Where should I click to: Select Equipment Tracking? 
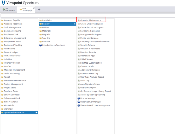(13, 45)
